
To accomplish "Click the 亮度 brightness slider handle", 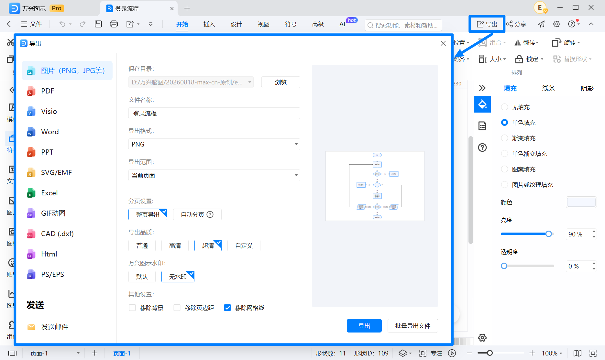I will point(549,234).
